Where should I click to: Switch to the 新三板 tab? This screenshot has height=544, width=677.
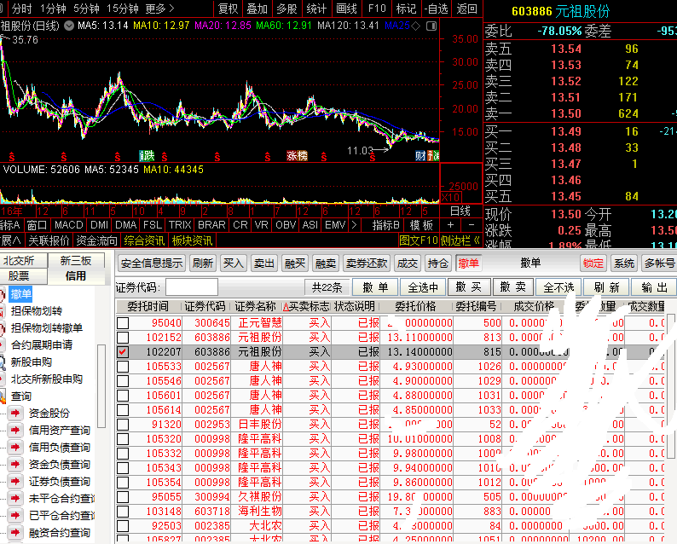(76, 261)
